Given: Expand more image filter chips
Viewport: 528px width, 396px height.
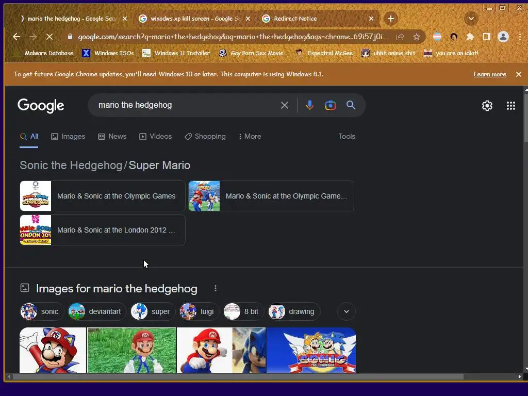Looking at the screenshot, I should (x=346, y=311).
